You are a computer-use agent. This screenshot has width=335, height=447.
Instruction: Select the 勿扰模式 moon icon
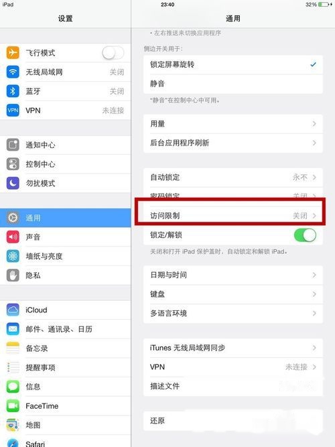pyautogui.click(x=13, y=184)
